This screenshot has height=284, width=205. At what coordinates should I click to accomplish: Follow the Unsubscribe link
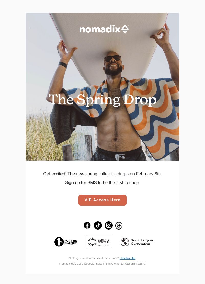point(128,258)
